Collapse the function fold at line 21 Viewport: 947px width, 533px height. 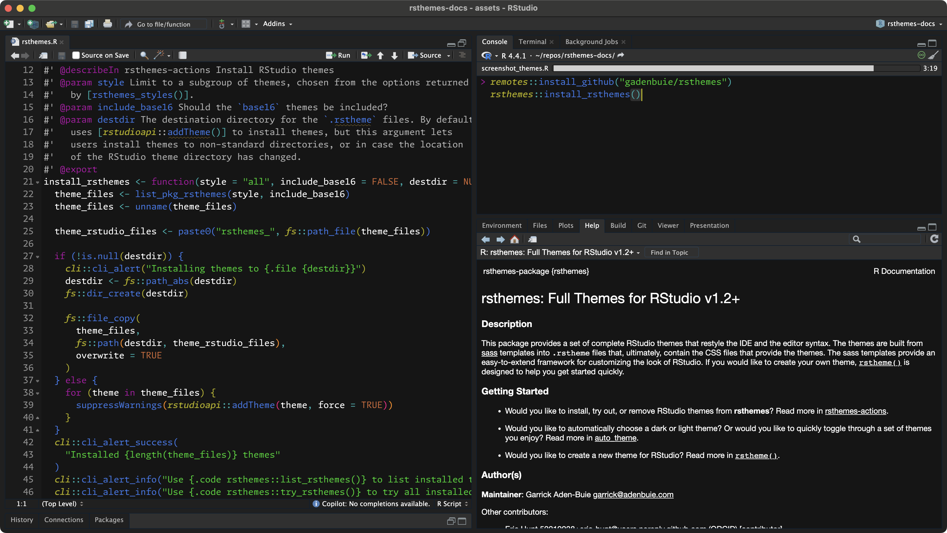[x=38, y=182]
